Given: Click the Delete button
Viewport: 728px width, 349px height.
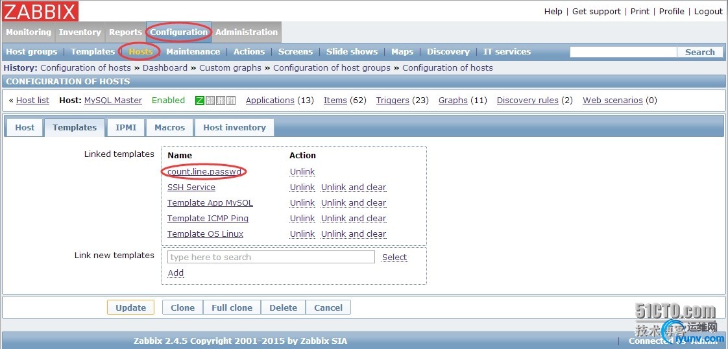Looking at the screenshot, I should point(283,307).
